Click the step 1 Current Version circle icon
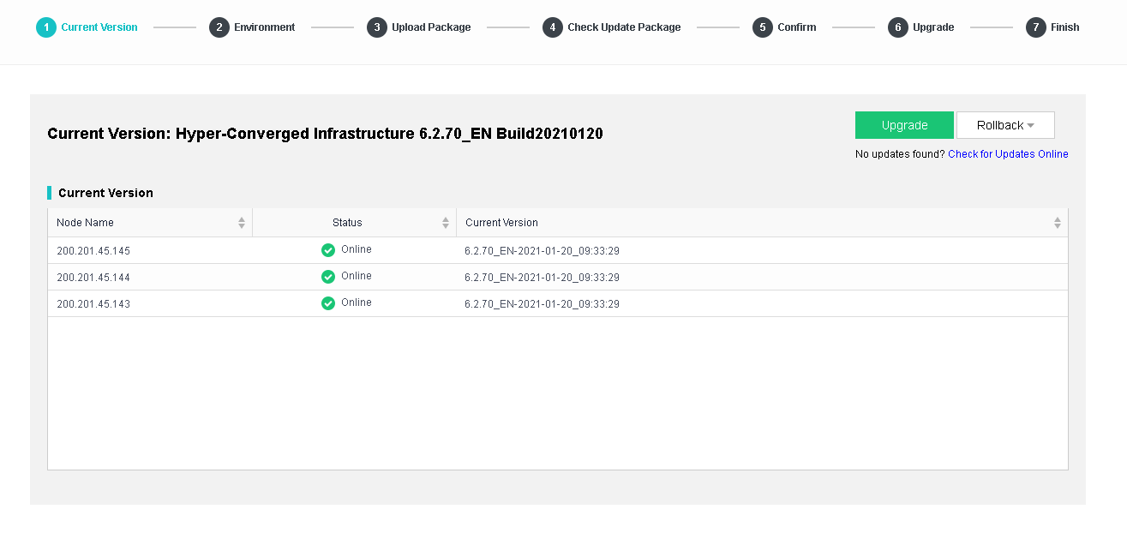Image resolution: width=1127 pixels, height=533 pixels. pos(45,27)
